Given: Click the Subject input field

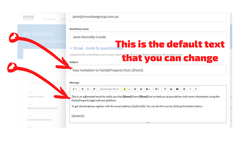Looking at the screenshot, I should 148,70.
